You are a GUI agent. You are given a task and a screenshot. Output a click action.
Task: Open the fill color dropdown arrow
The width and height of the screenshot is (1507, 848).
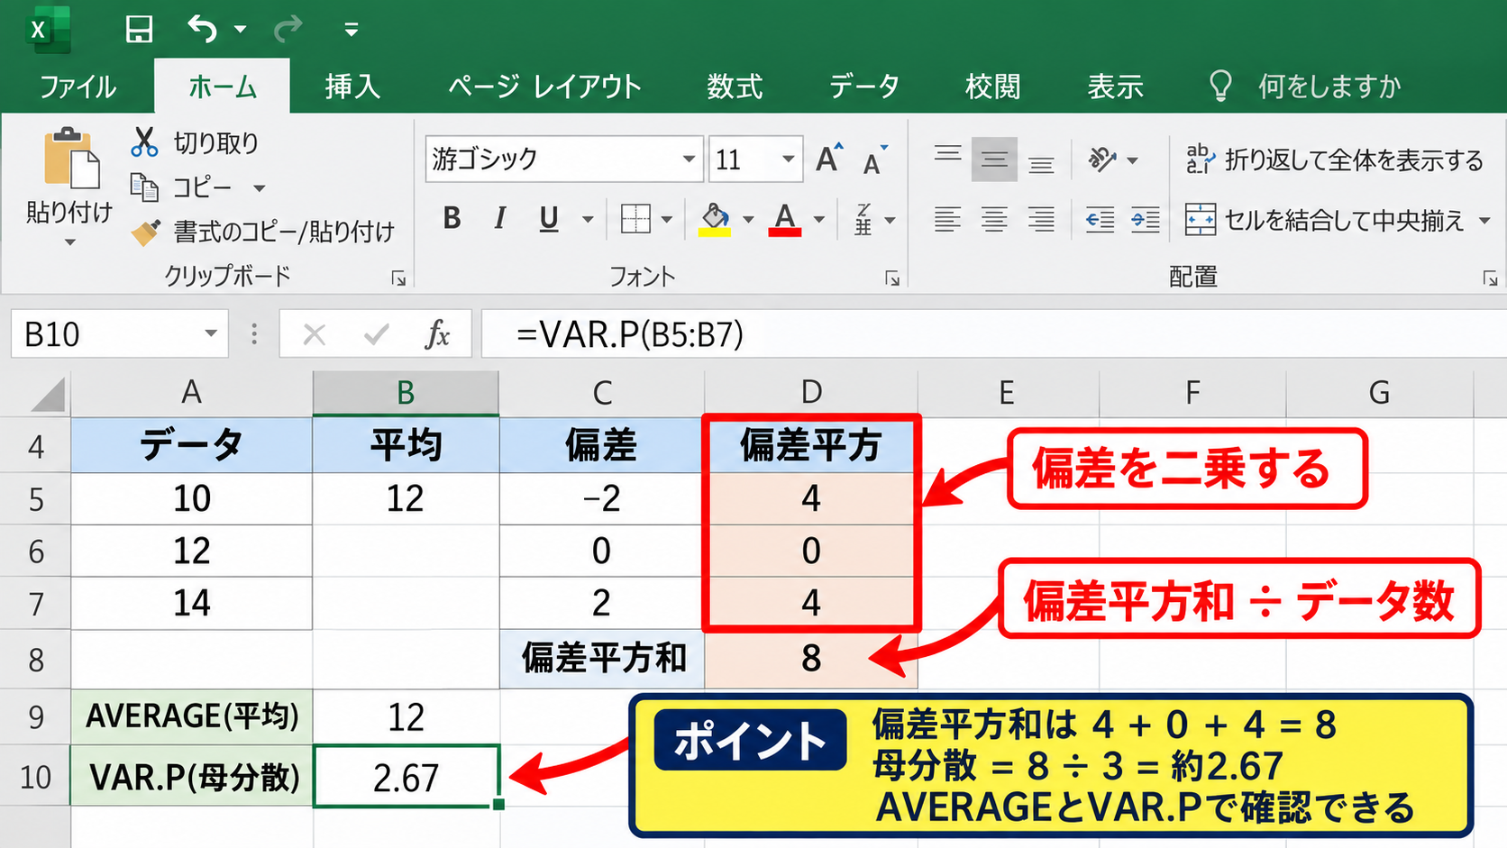[748, 220]
